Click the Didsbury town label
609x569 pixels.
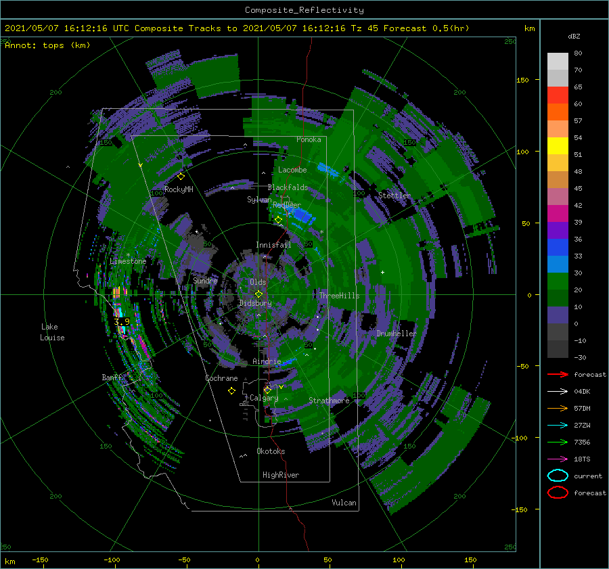255,303
